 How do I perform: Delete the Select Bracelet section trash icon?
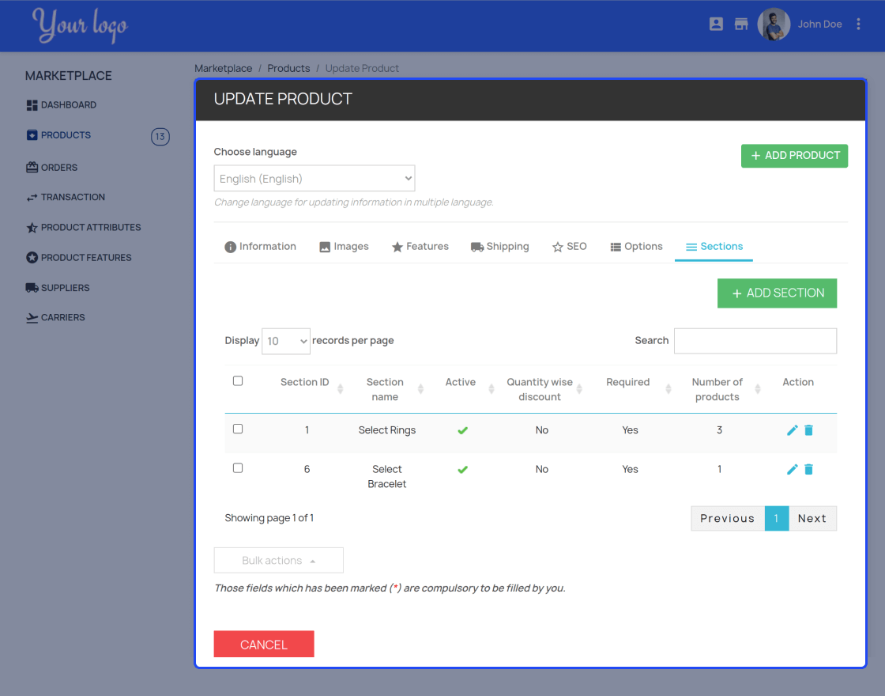click(808, 470)
